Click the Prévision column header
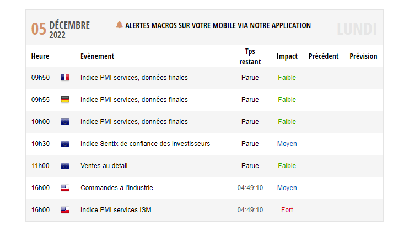The image size is (393, 232). pyautogui.click(x=363, y=56)
